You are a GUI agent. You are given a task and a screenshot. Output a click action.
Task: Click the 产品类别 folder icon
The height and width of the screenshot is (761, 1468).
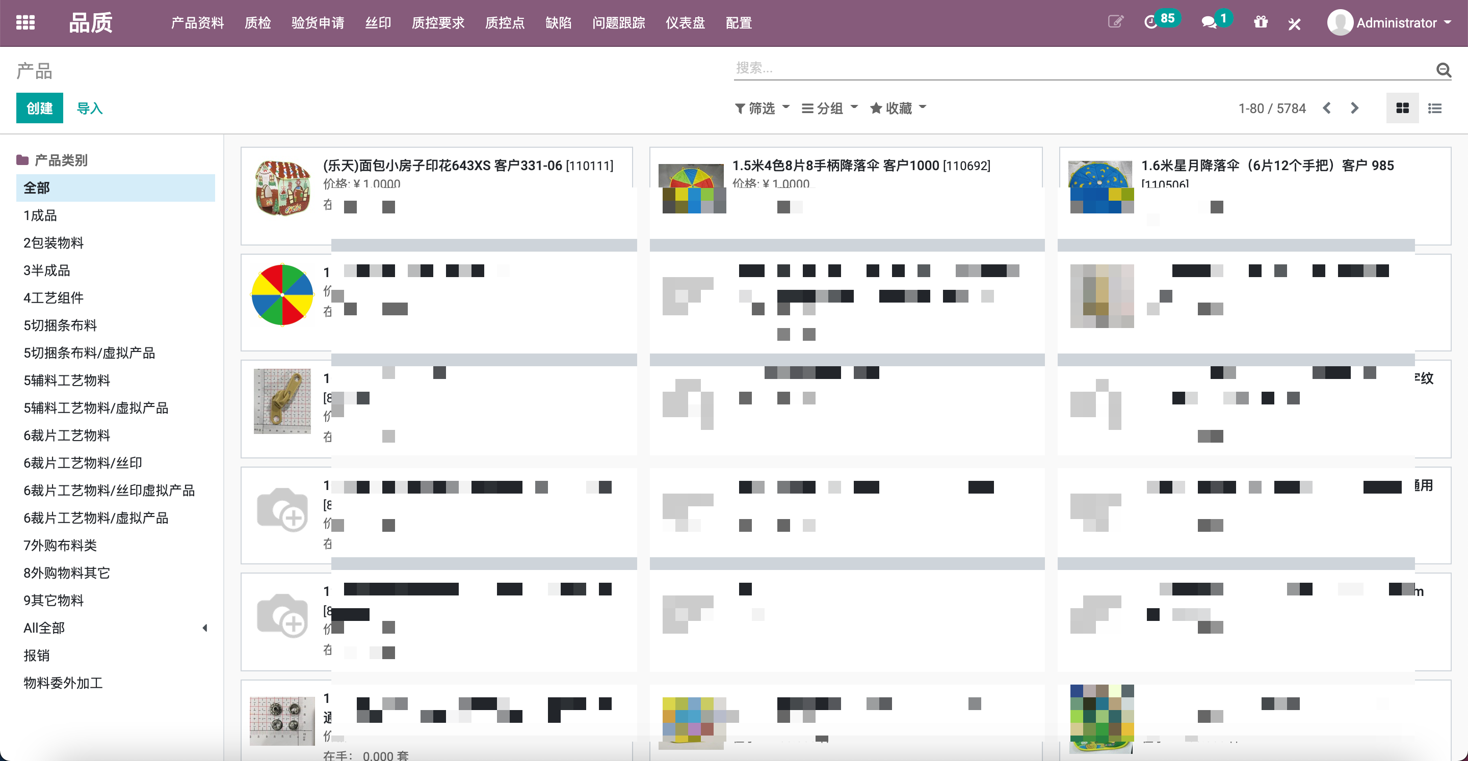point(23,160)
